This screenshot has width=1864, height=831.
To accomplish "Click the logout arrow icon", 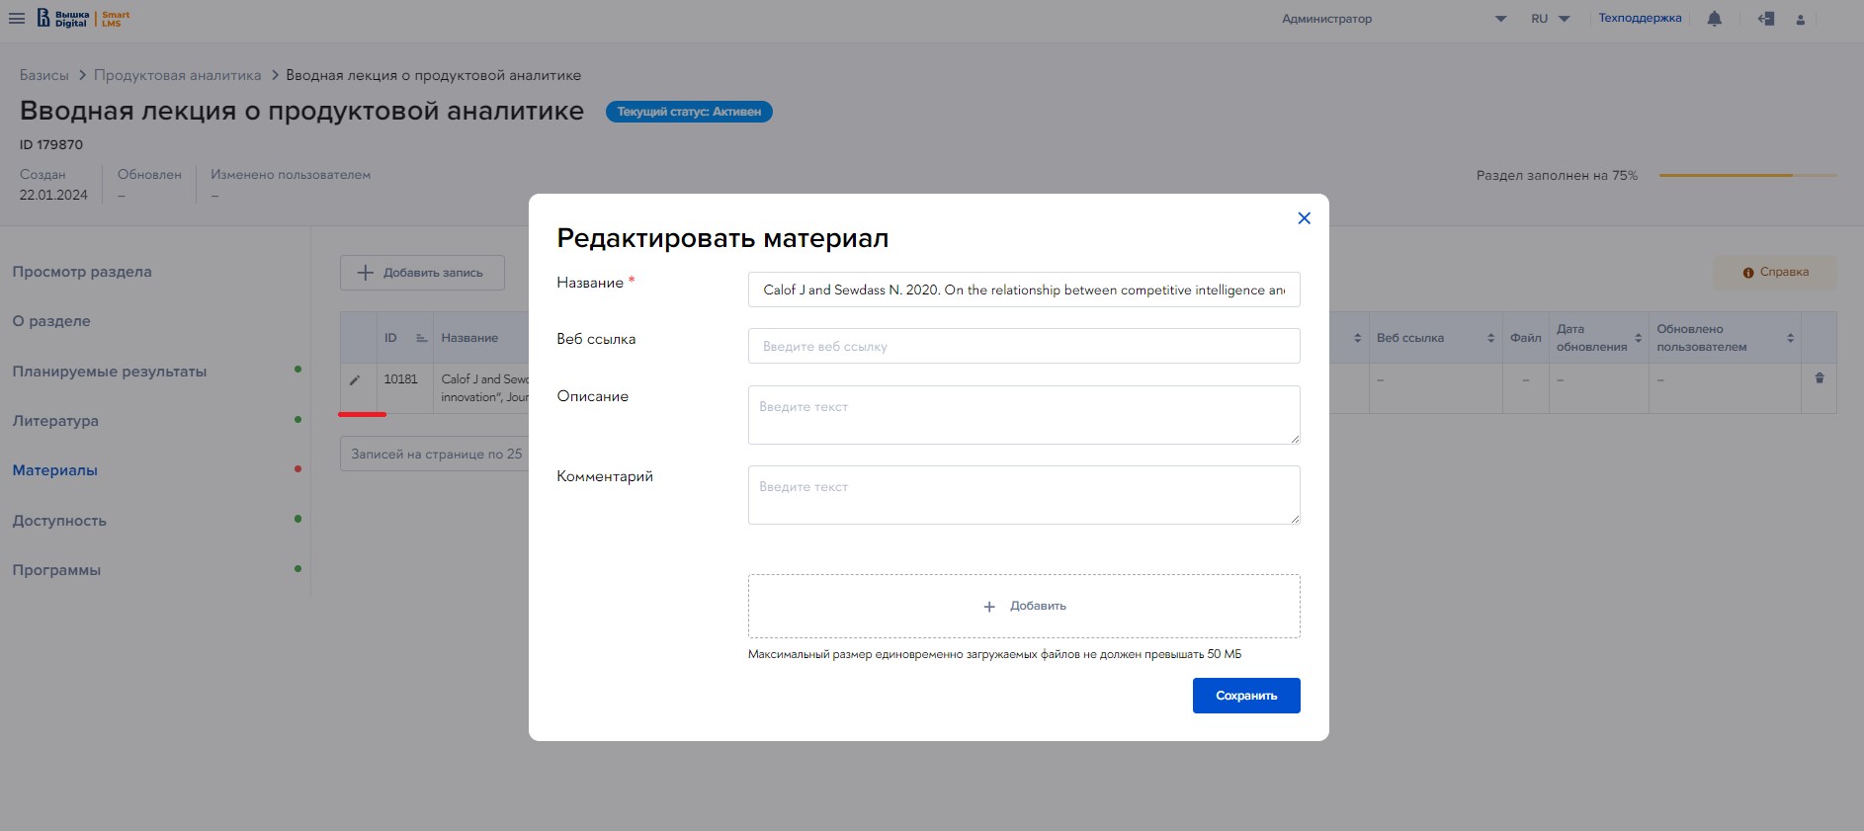I will [1766, 19].
